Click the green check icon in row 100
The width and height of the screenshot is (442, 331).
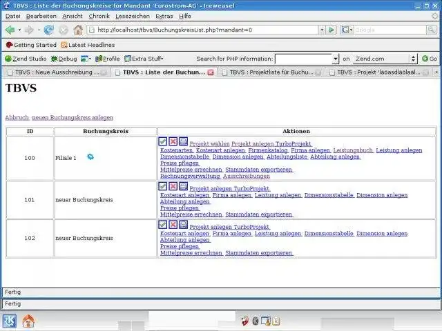point(163,141)
